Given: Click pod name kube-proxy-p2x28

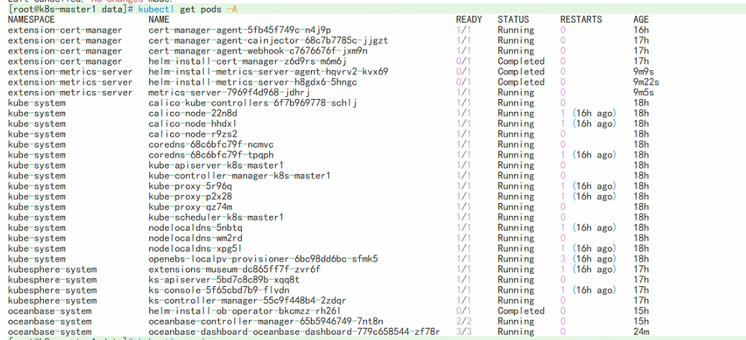Looking at the screenshot, I should click(x=190, y=197).
